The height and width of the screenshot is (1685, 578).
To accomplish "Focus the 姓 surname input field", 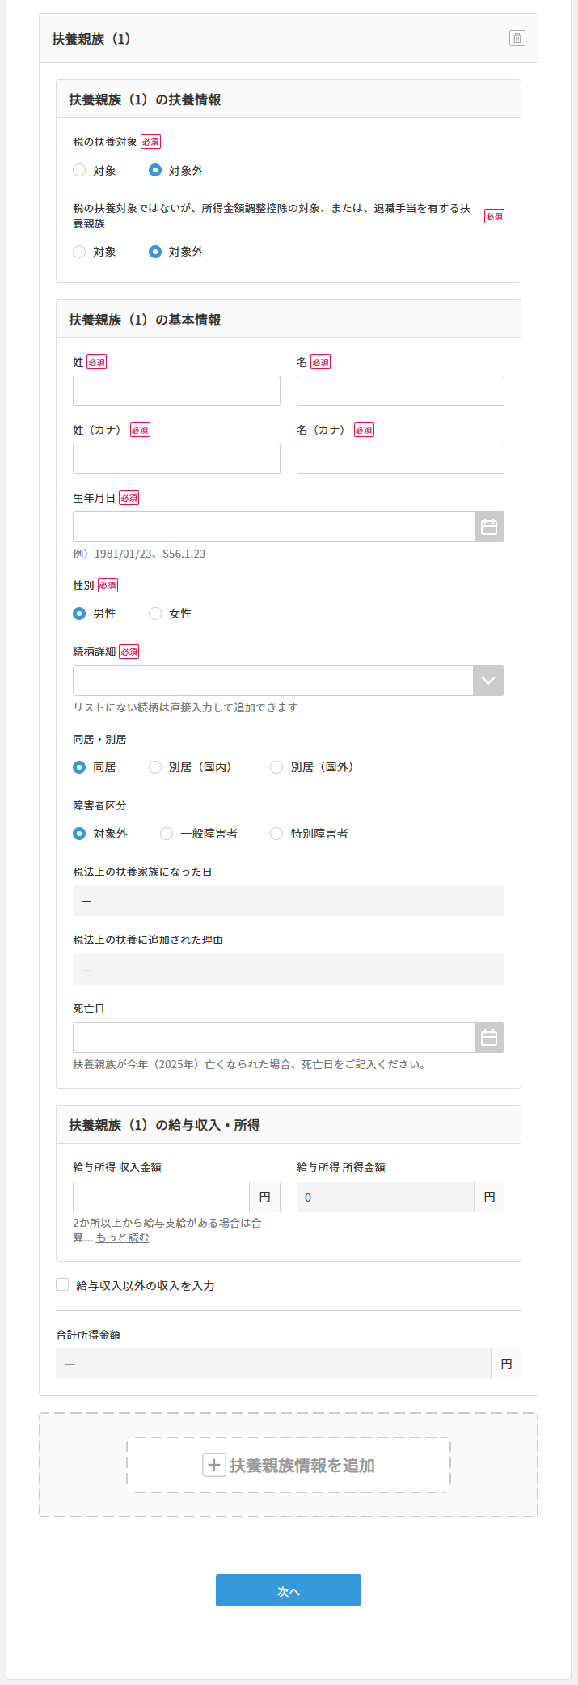I will (176, 390).
